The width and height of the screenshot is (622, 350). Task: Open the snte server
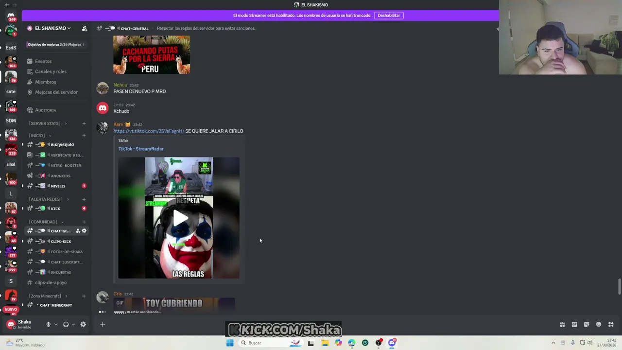click(x=11, y=91)
